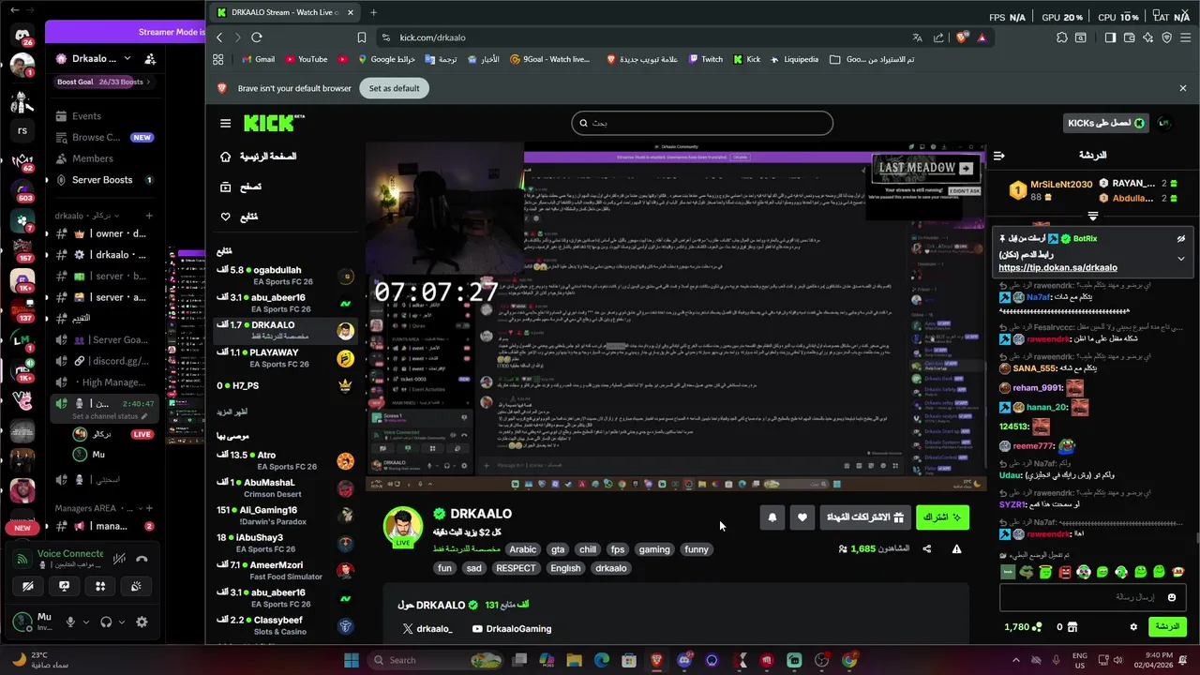
Task: Expand the pinned BotRix message chevron
Action: (1180, 258)
